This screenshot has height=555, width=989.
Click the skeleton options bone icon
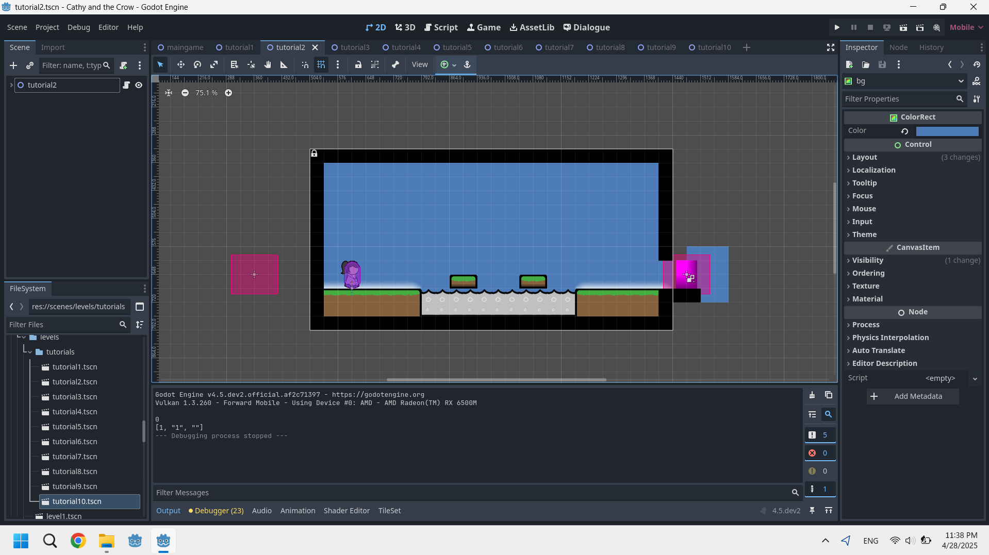[x=395, y=64]
